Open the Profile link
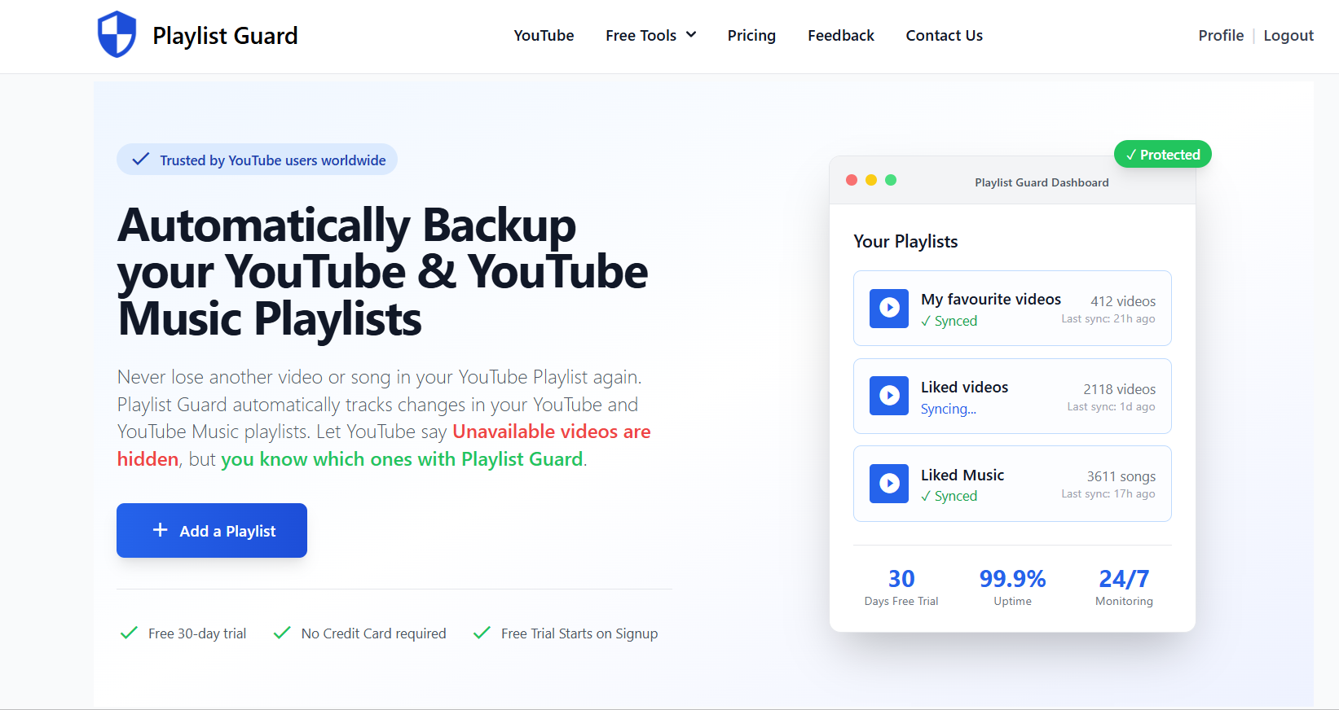The height and width of the screenshot is (710, 1339). pos(1221,36)
